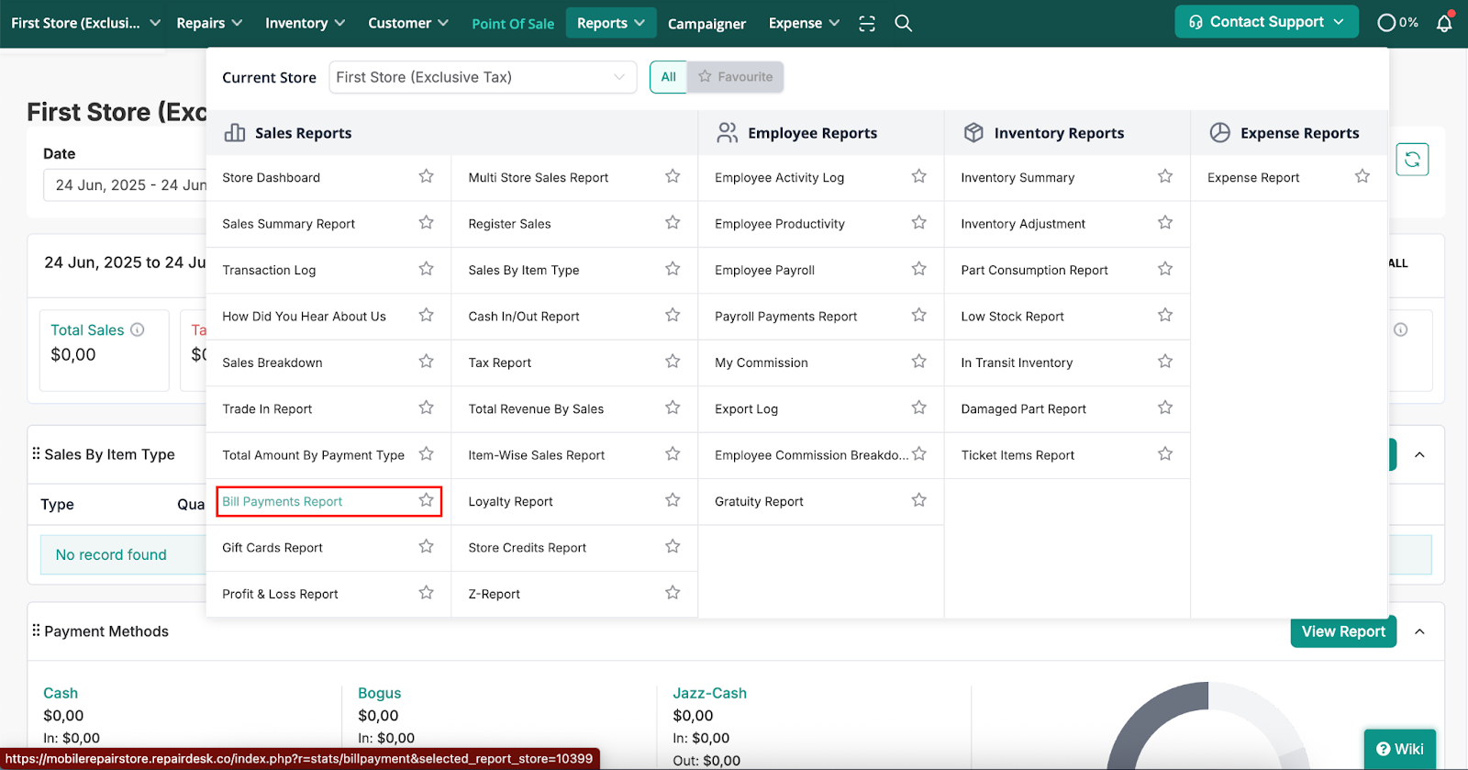Image resolution: width=1468 pixels, height=770 pixels.
Task: Favourite the Store Dashboard report star
Action: pos(427,176)
